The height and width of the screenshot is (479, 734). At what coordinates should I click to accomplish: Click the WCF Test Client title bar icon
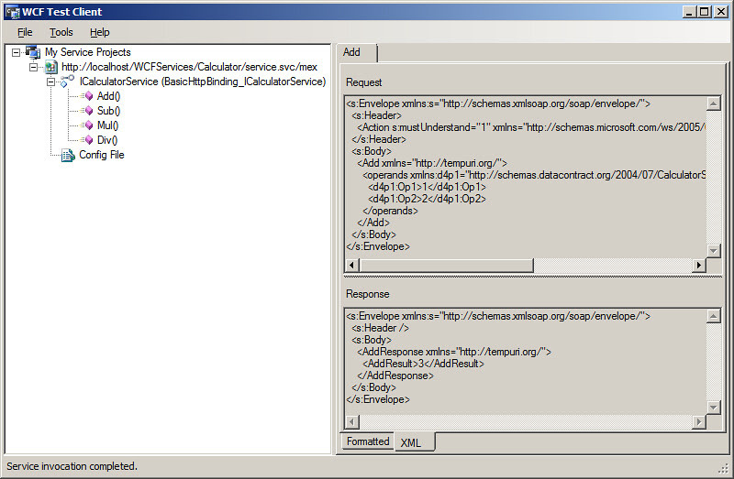click(x=13, y=12)
